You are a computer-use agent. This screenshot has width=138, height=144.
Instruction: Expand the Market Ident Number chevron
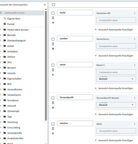1,30
